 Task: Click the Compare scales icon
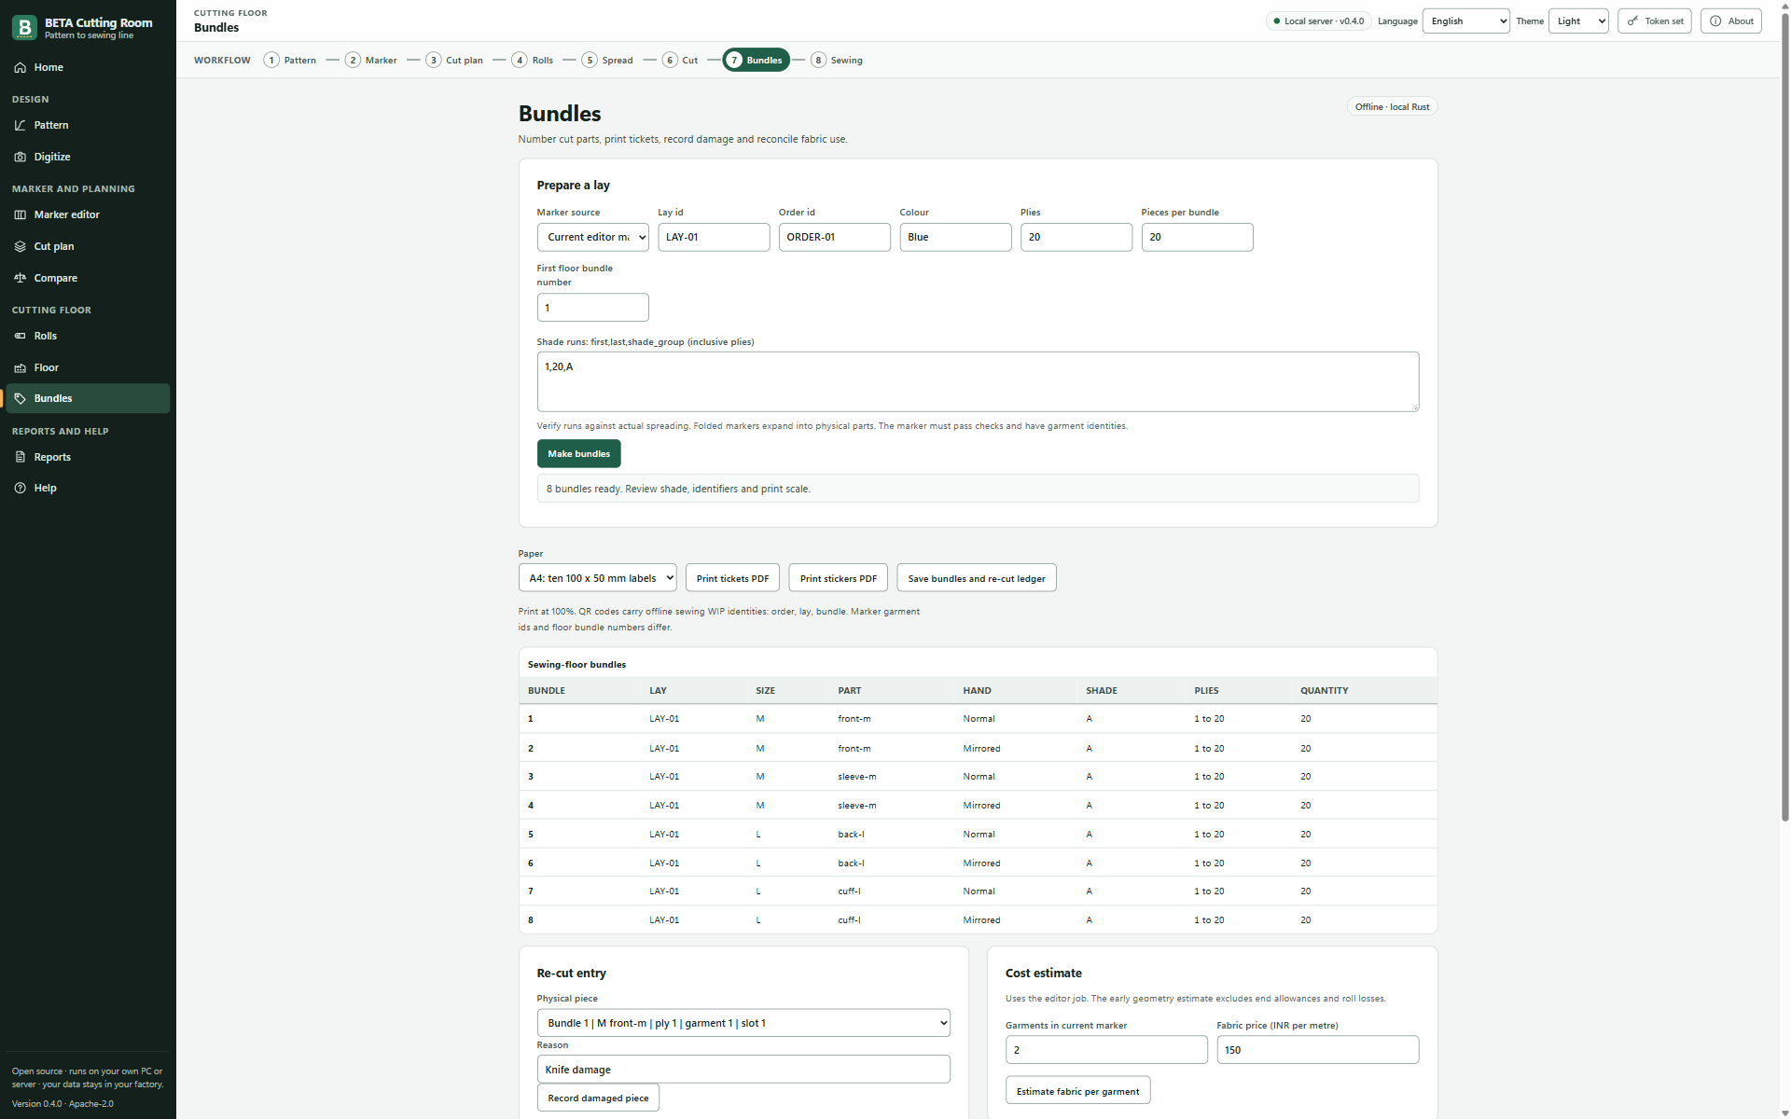pos(20,278)
